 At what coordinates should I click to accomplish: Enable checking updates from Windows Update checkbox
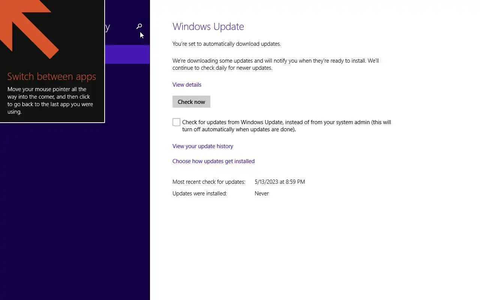coord(176,122)
